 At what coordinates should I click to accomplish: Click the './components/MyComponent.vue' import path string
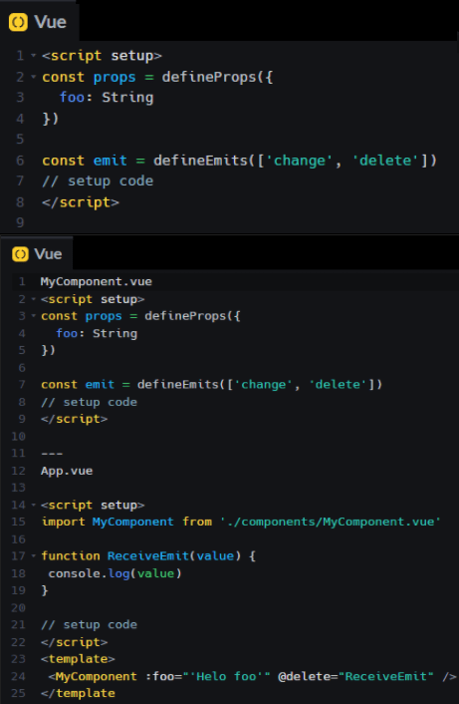(331, 522)
